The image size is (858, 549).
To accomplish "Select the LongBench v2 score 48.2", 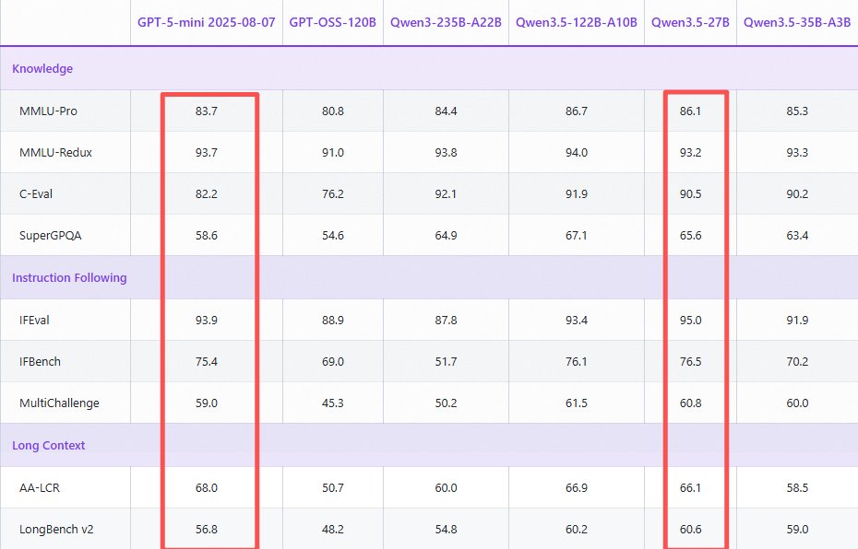I will [x=333, y=530].
